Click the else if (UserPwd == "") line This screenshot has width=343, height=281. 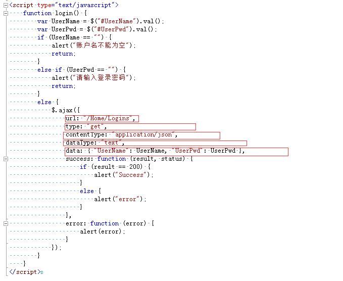click(82, 70)
